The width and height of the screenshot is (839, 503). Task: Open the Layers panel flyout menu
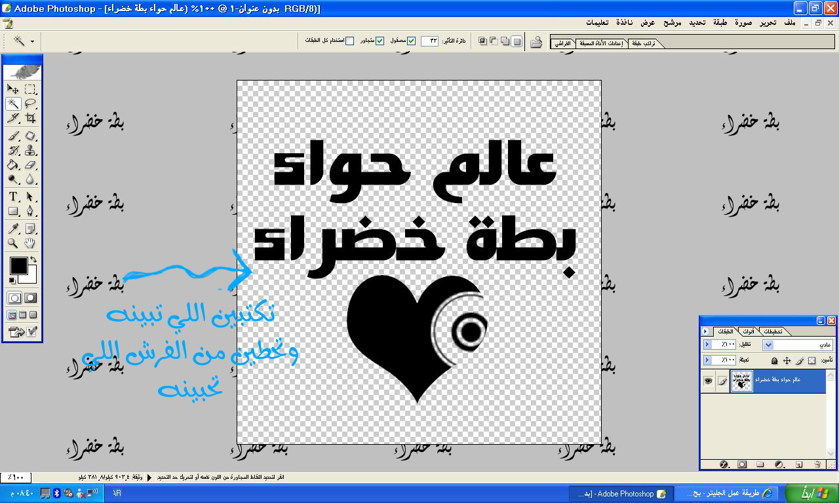coord(705,331)
